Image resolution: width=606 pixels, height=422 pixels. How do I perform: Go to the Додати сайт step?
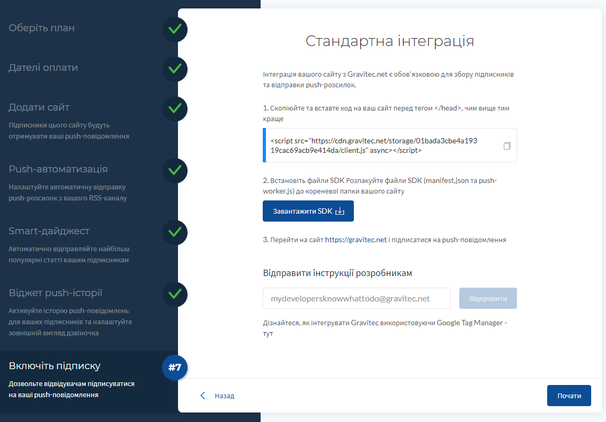39,107
